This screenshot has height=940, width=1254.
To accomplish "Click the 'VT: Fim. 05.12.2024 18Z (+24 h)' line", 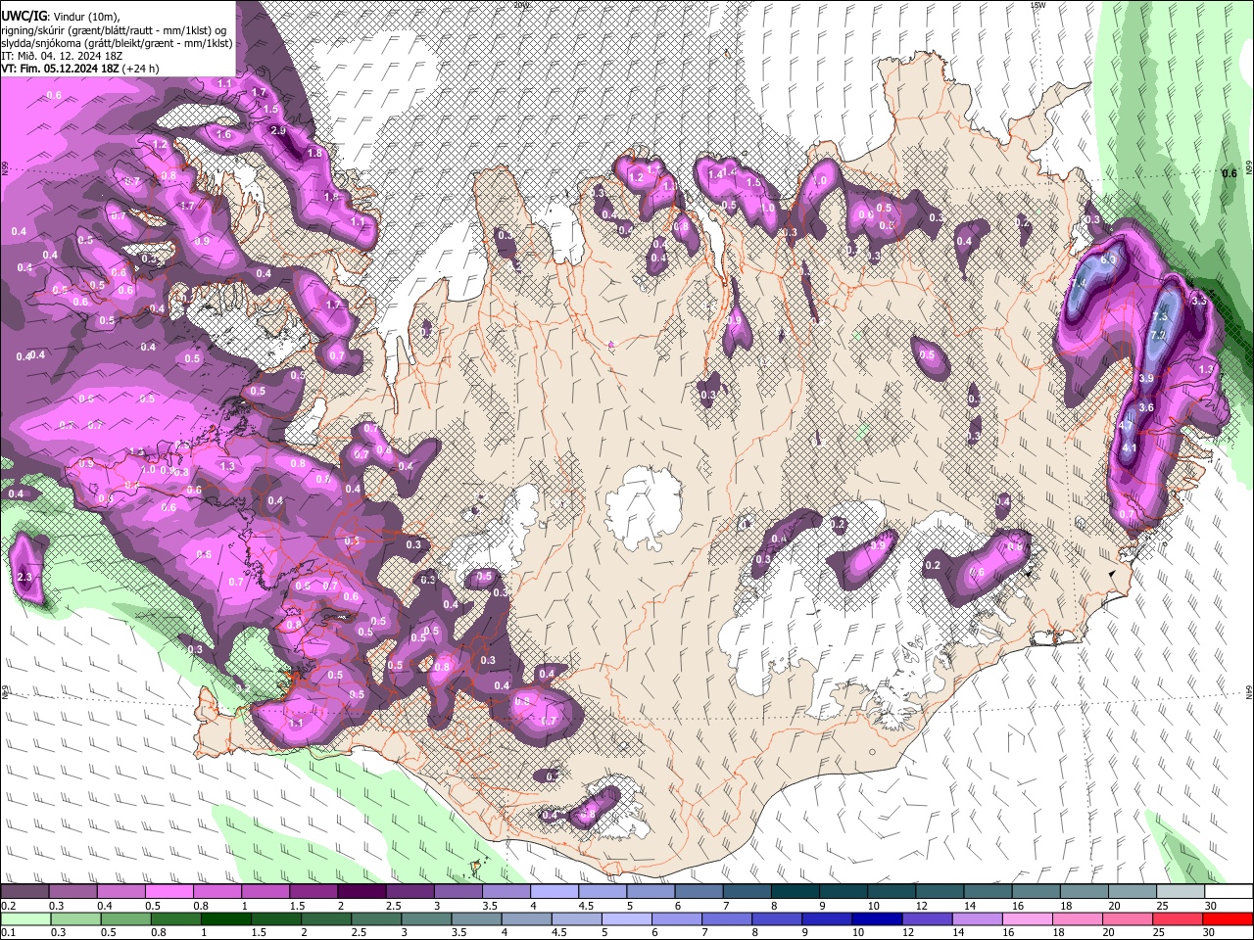I will tap(80, 69).
